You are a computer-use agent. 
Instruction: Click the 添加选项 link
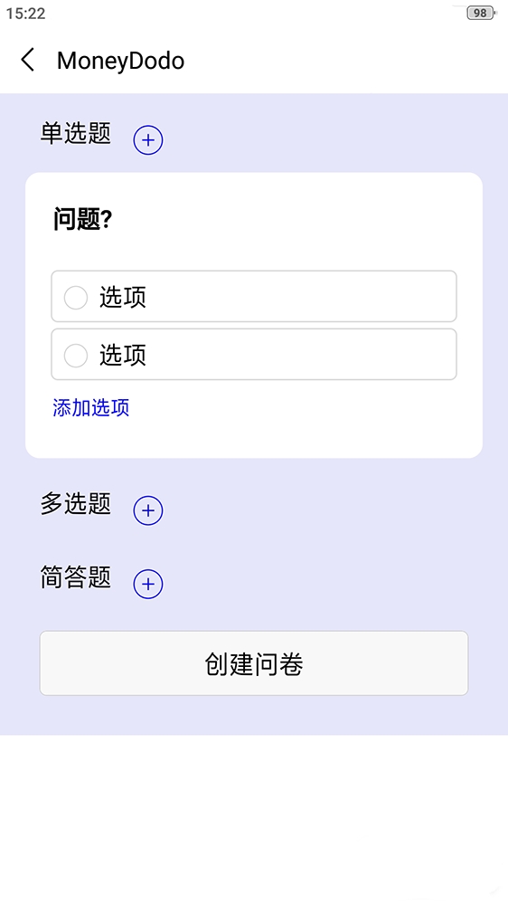point(91,407)
